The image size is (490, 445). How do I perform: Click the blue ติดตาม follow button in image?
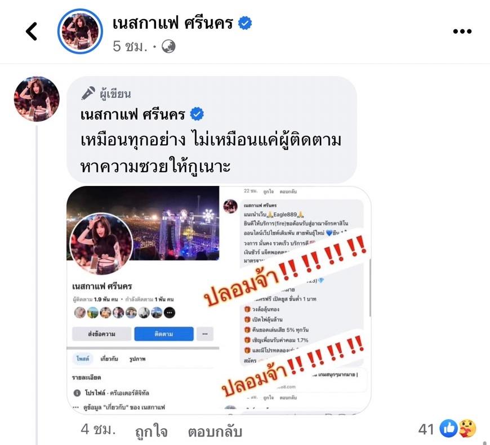(x=164, y=333)
